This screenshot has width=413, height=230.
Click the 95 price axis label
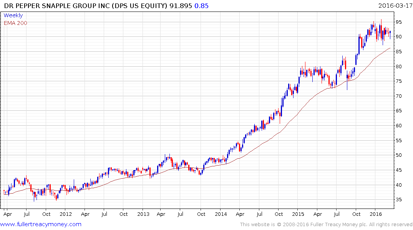(398, 22)
